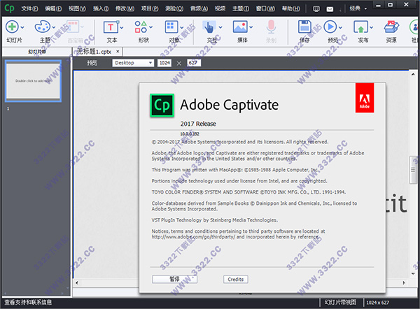Open the Audio menu (音频)
This screenshot has height=309, width=420.
[x=199, y=8]
